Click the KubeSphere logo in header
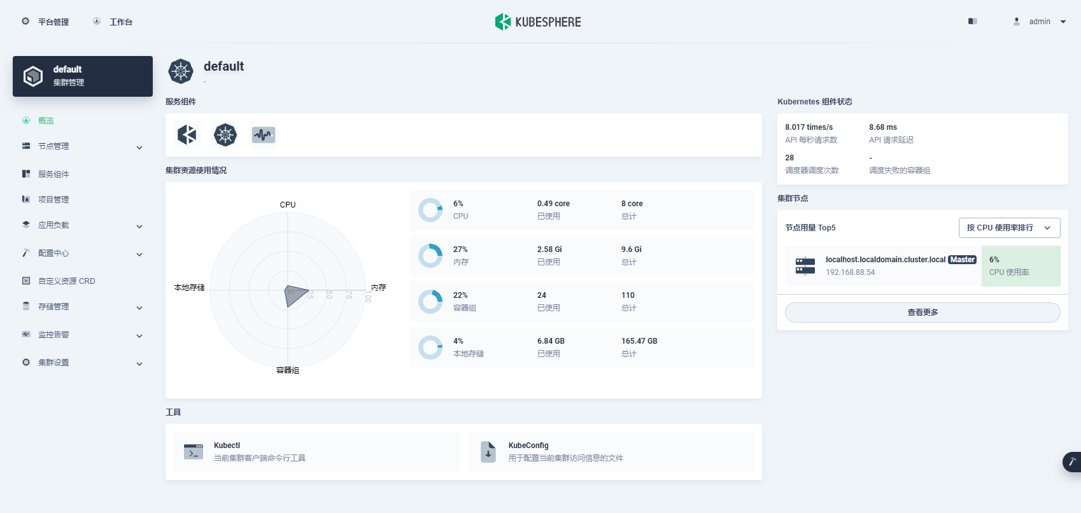Image resolution: width=1081 pixels, height=513 pixels. tap(538, 22)
